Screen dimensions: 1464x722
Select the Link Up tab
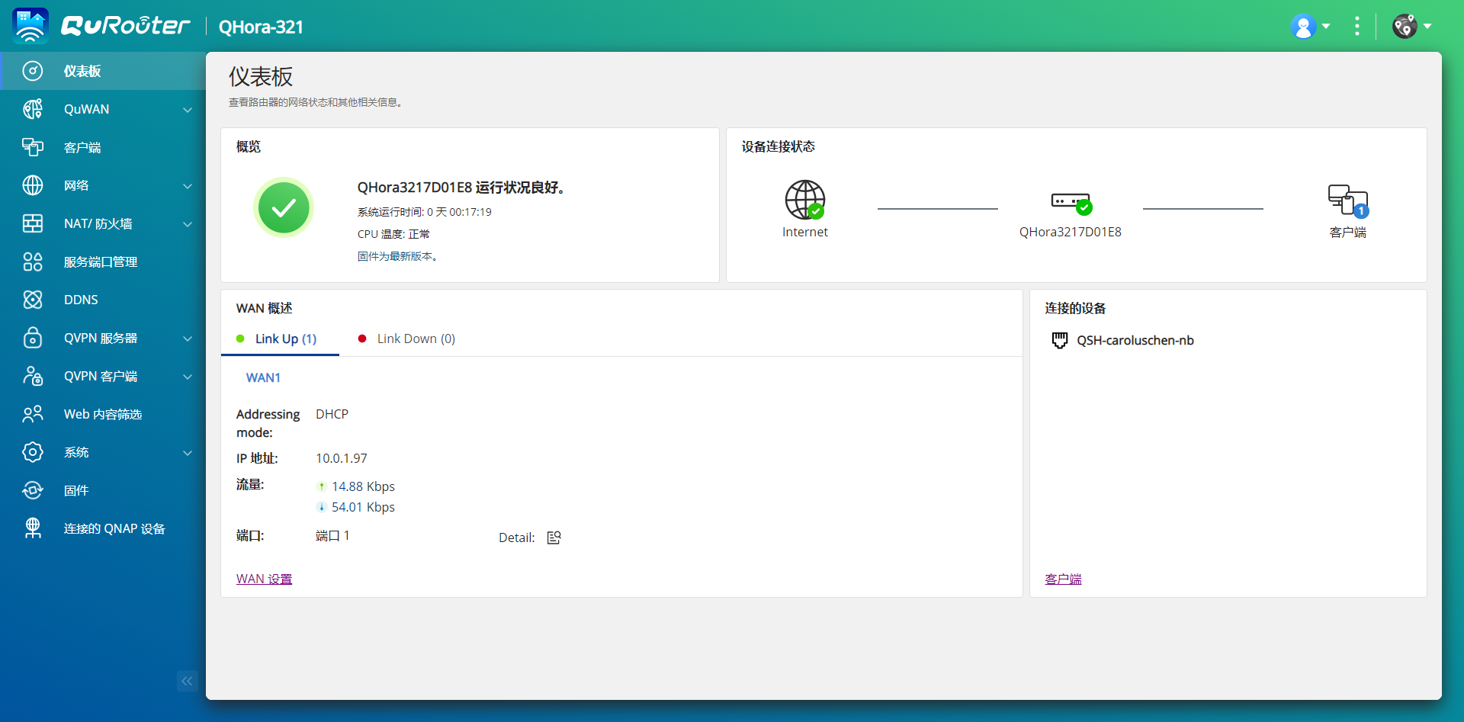coord(285,339)
